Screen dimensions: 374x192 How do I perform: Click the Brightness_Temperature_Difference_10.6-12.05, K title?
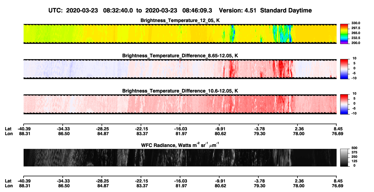click(x=180, y=91)
